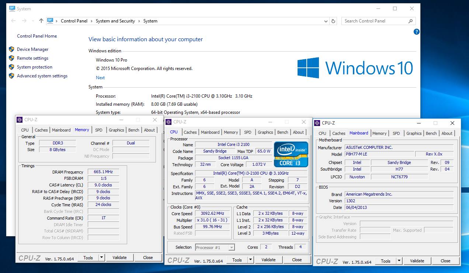Switch to SPD tab in Memory window
The height and width of the screenshot is (273, 469).
[x=99, y=130]
